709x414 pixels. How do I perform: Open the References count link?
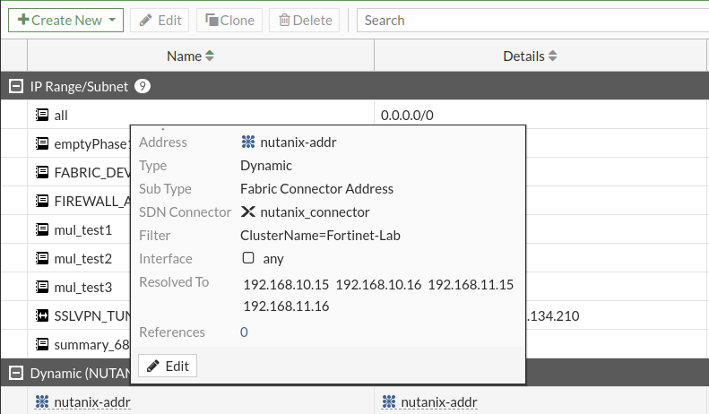[x=244, y=332]
